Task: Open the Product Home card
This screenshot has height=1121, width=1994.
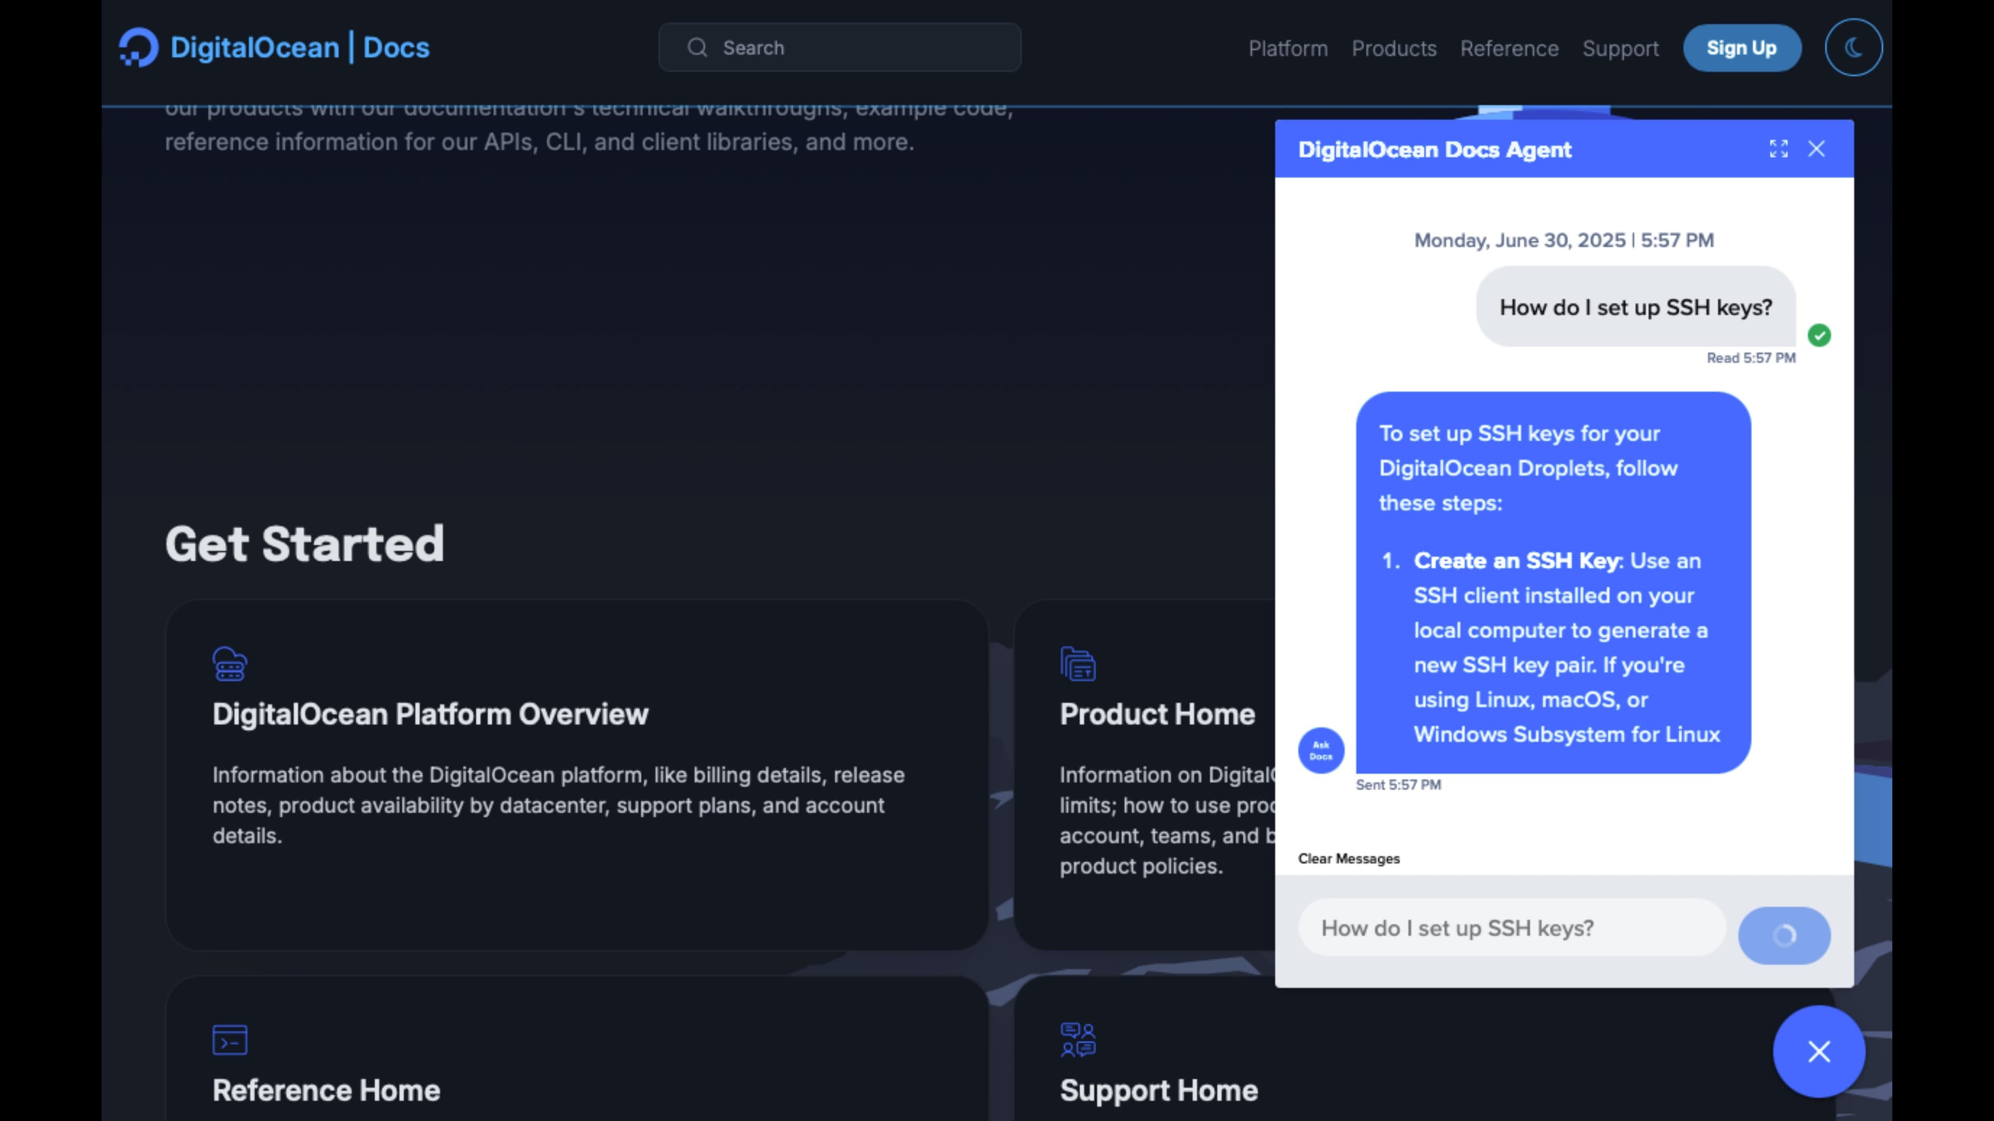Action: (x=1145, y=775)
